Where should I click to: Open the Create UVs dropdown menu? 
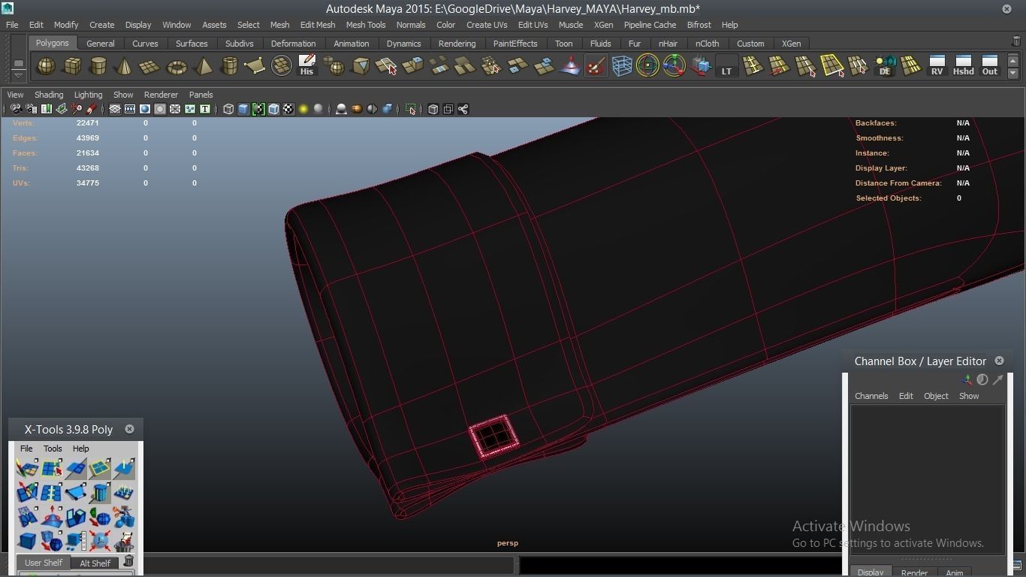487,25
